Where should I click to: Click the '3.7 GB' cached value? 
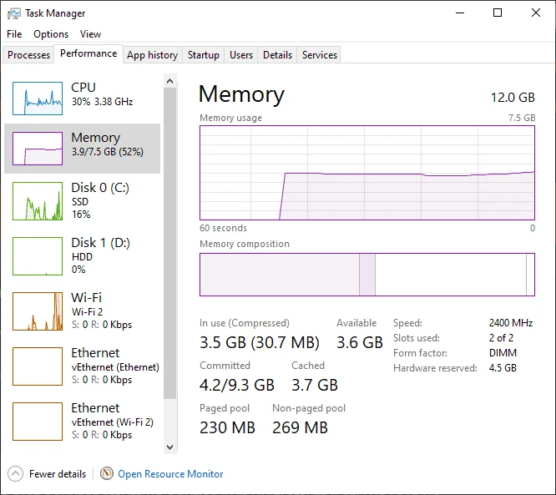click(x=315, y=385)
